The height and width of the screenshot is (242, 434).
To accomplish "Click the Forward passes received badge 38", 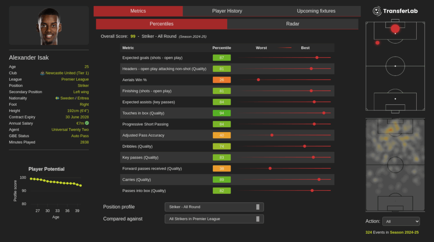I will [x=222, y=168].
